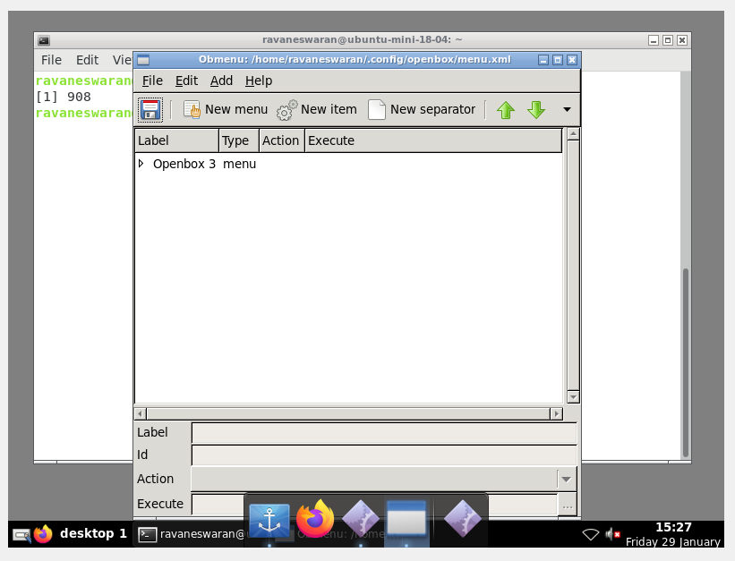Close the Obmenu window

[x=572, y=60]
